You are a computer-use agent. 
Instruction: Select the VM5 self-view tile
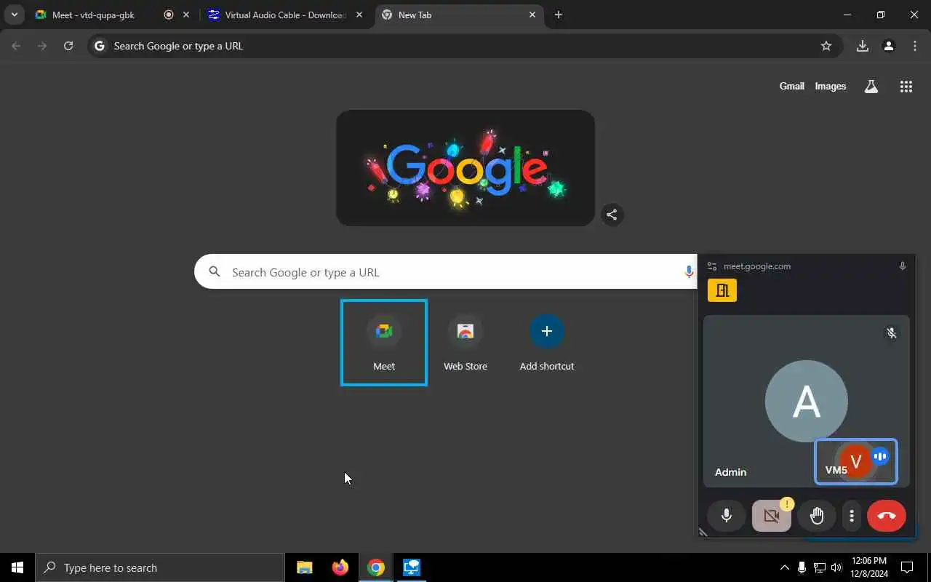pyautogui.click(x=856, y=461)
